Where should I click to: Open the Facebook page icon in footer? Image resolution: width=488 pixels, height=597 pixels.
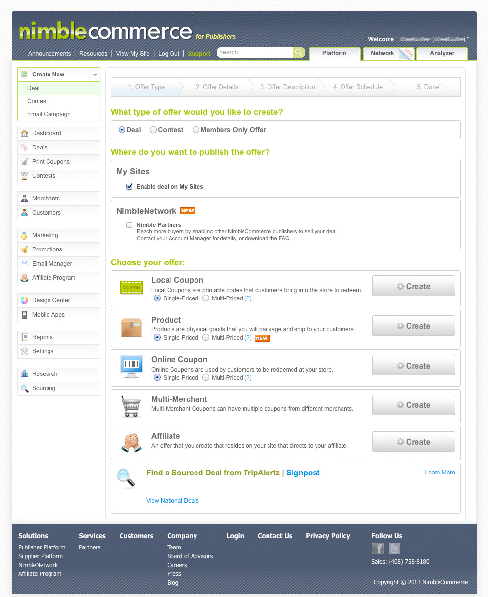[378, 548]
